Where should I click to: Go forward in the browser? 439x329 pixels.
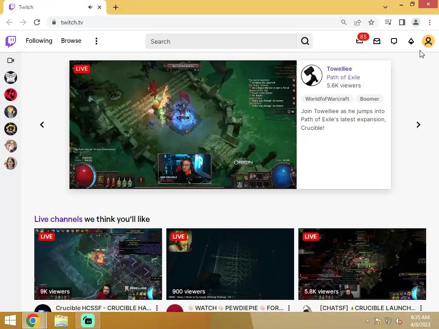[23, 22]
